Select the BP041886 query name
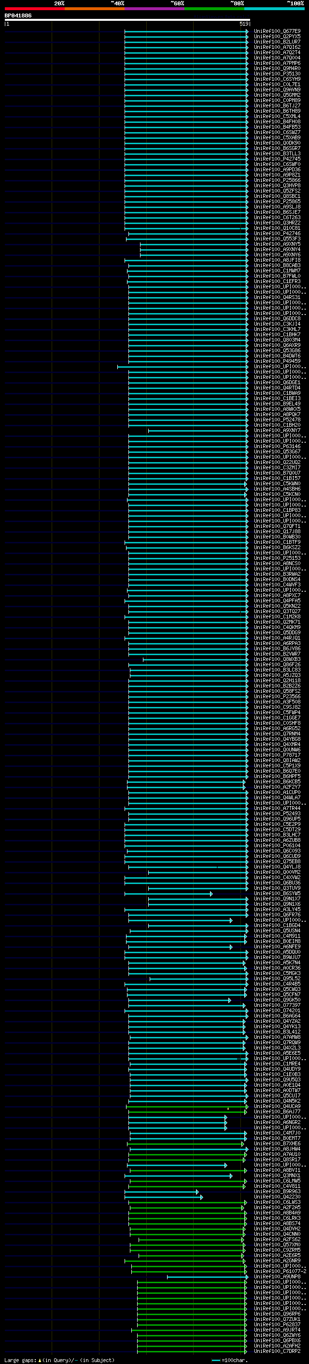Viewport: 309px width, 1364px height. point(18,16)
